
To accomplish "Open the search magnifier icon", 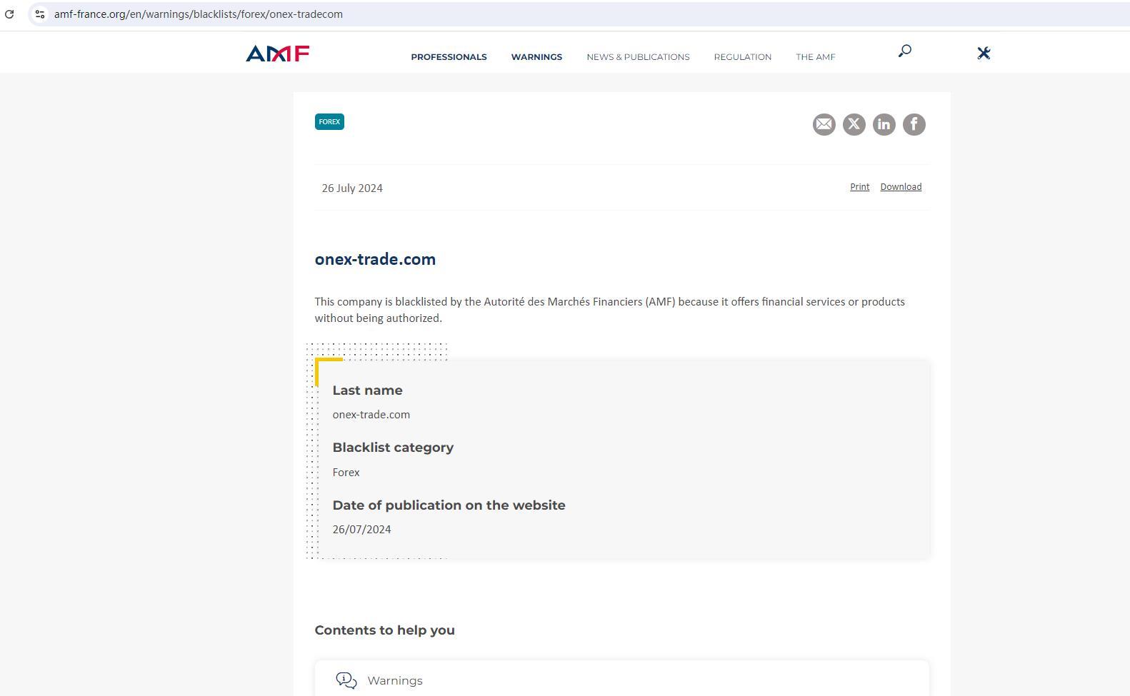I will coord(904,51).
